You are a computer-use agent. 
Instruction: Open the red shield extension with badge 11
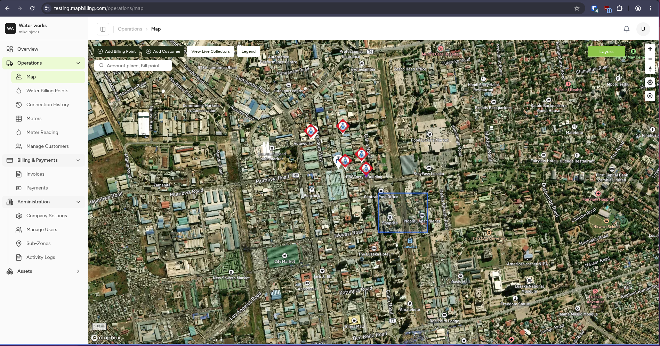tap(607, 9)
